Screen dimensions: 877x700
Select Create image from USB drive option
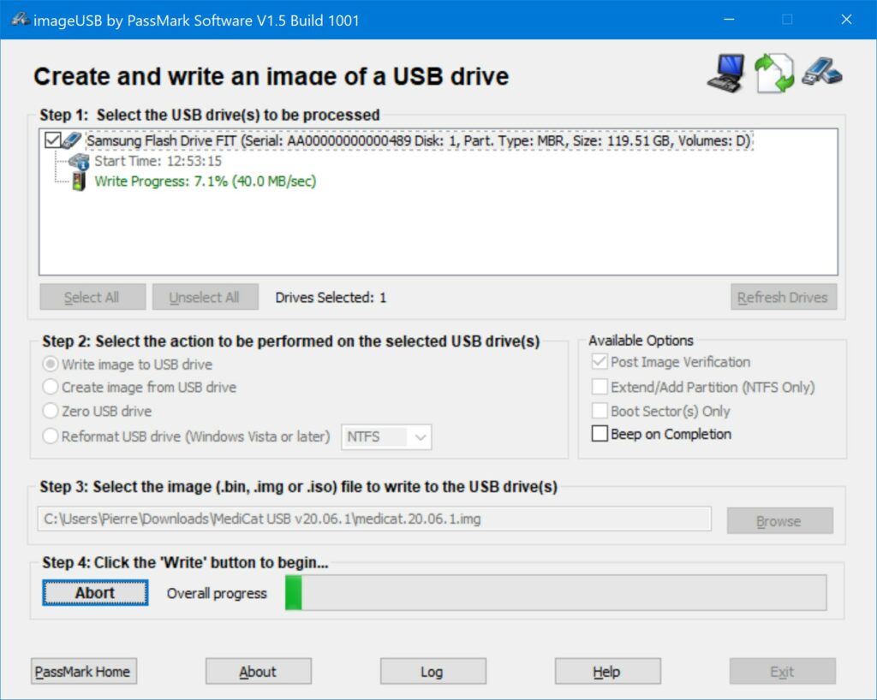click(51, 387)
